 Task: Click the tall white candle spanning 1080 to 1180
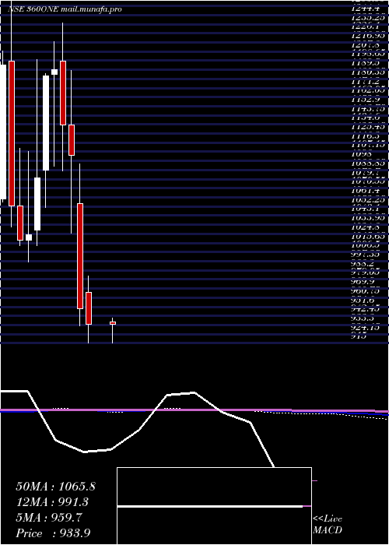point(46,123)
